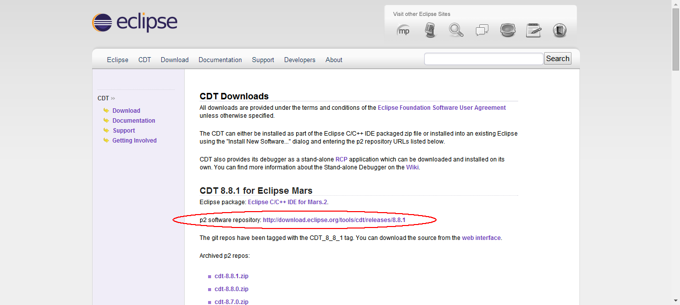This screenshot has width=680, height=305.
Task: Open the Developers menu item
Action: pyautogui.click(x=300, y=60)
